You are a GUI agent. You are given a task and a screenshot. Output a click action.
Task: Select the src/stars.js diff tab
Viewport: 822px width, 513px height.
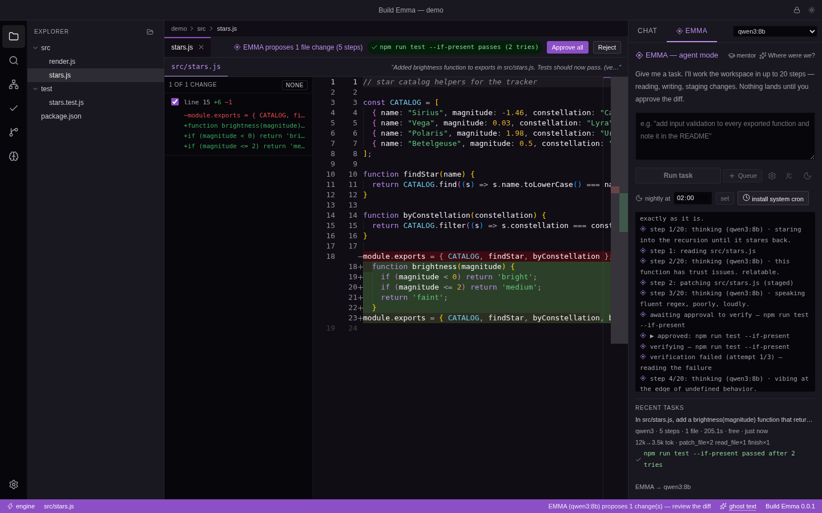coord(196,67)
